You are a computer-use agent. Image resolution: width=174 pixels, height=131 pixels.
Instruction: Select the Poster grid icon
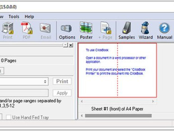pos(86,30)
